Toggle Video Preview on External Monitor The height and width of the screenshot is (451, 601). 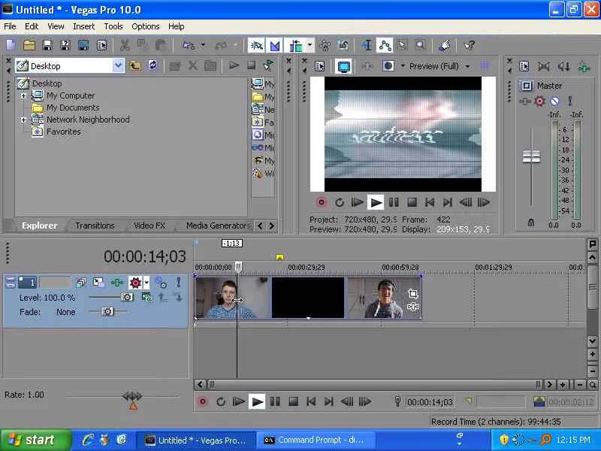point(343,66)
